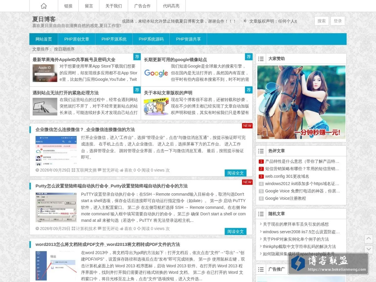
Task: Click the scroll-up arrow button at right edge
Action: pos(368,239)
